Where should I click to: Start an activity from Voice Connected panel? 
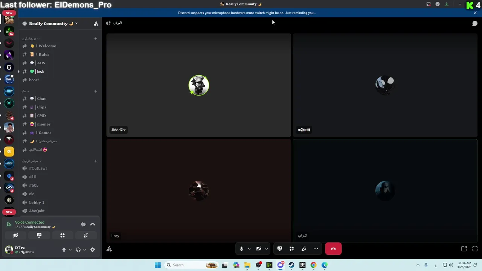(63, 236)
